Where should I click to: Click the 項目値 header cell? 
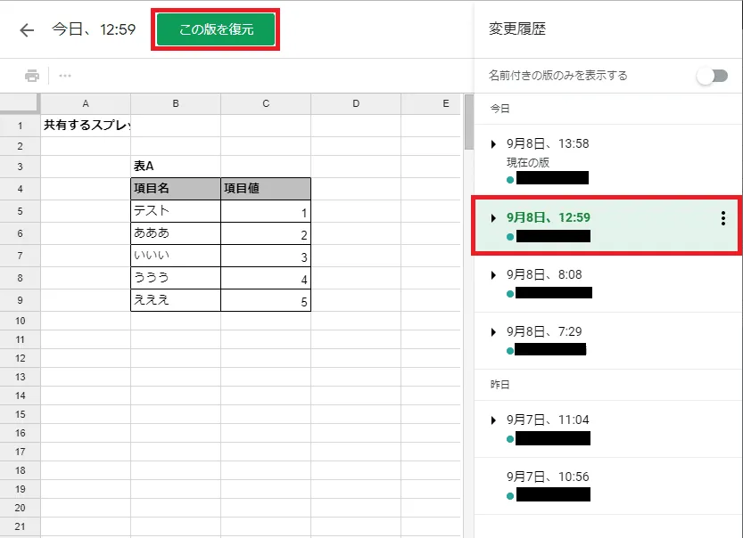(266, 189)
